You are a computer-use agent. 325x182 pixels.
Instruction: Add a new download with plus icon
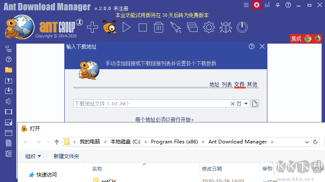tap(92, 27)
